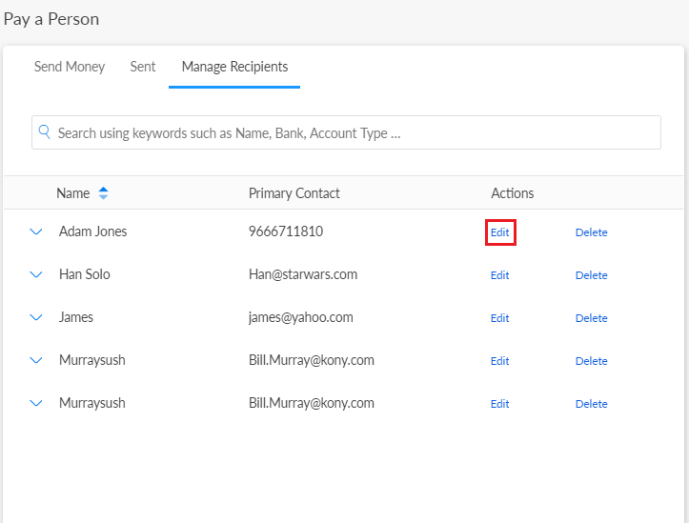Viewport: 689px width, 523px height.
Task: Expand the Adam Jones recipient row
Action: (x=36, y=231)
